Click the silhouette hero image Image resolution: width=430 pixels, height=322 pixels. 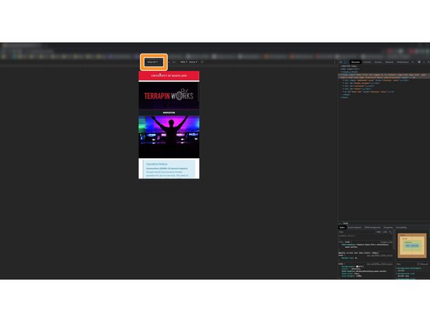tap(169, 136)
